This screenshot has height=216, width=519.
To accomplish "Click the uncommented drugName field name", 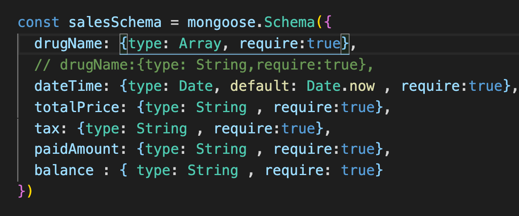I will pos(69,43).
